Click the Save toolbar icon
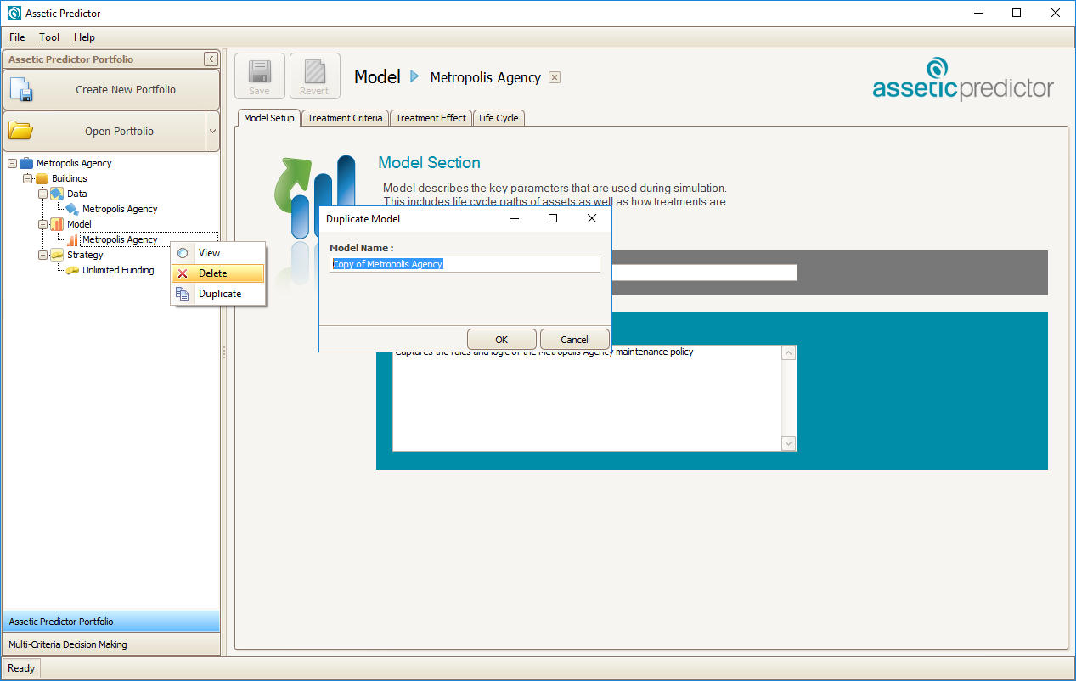 (x=259, y=76)
